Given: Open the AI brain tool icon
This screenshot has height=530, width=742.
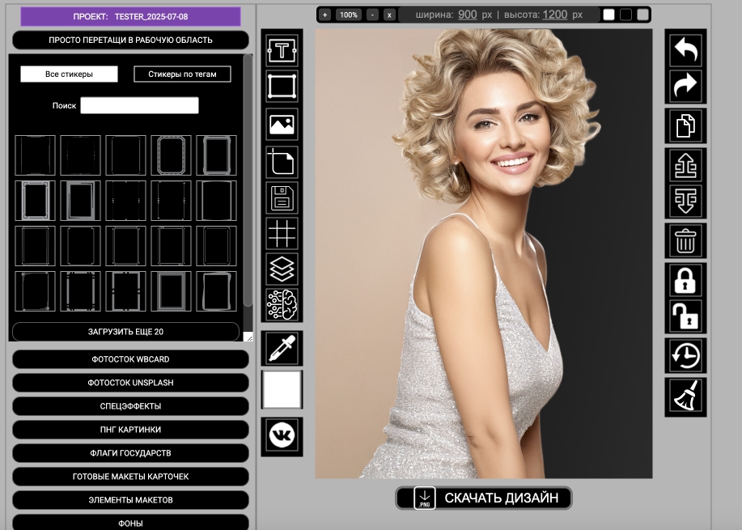Looking at the screenshot, I should tap(282, 305).
